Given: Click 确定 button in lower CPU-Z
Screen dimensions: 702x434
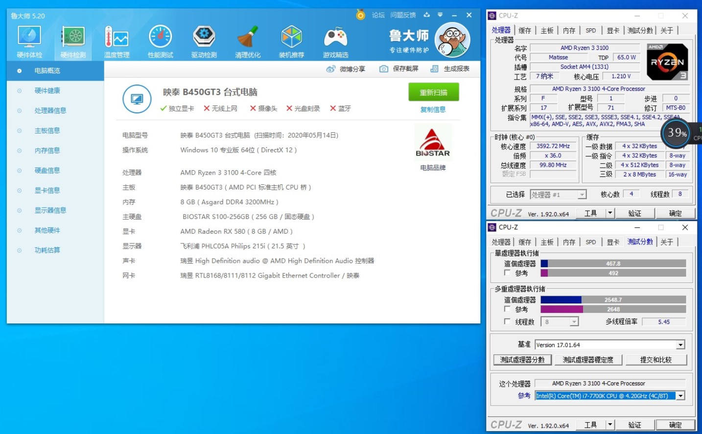Looking at the screenshot, I should [675, 425].
